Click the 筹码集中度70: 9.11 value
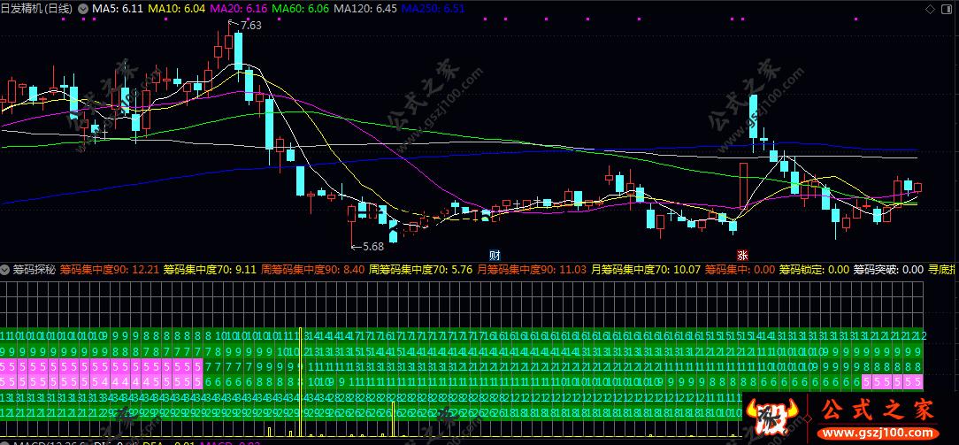The image size is (959, 445). click(210, 269)
